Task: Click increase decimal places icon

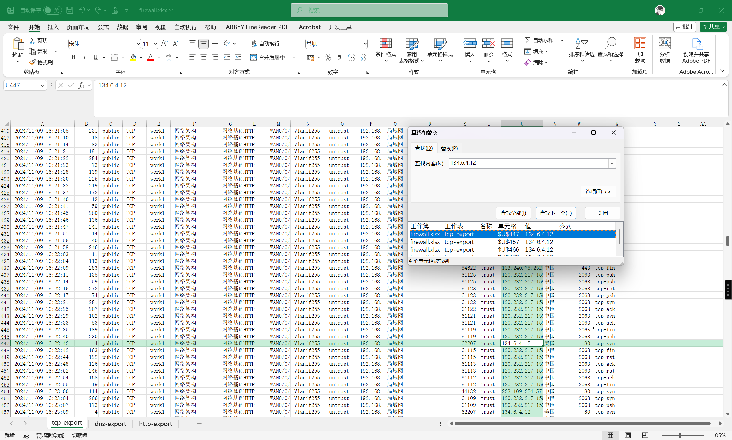Action: [x=351, y=57]
